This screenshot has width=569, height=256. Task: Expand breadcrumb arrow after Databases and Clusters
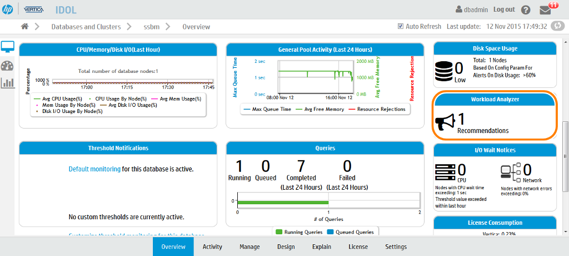[x=128, y=26]
